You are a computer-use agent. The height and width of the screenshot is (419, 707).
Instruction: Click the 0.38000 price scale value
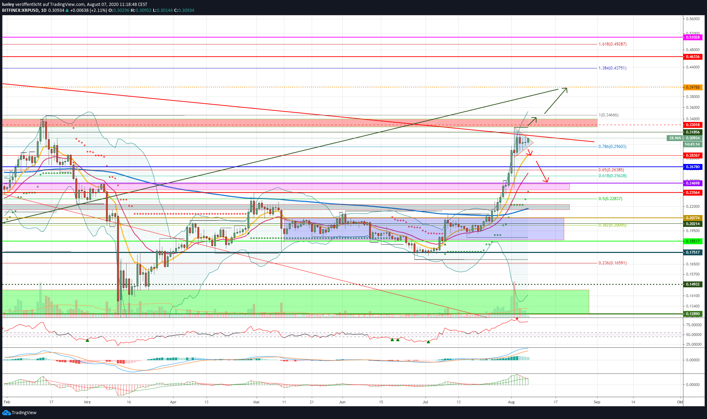(x=693, y=97)
